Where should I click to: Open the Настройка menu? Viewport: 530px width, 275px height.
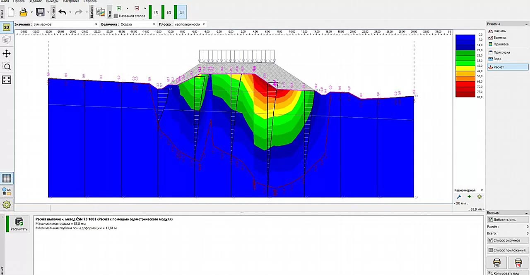[x=71, y=2]
